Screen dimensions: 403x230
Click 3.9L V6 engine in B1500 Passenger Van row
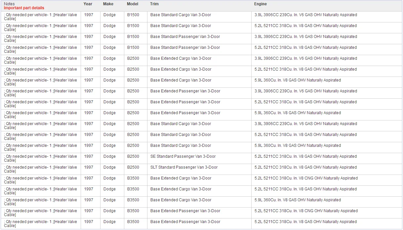pyautogui.click(x=306, y=37)
